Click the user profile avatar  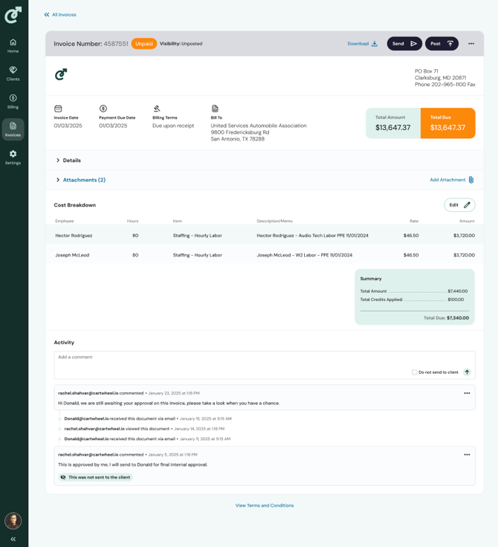click(x=13, y=520)
